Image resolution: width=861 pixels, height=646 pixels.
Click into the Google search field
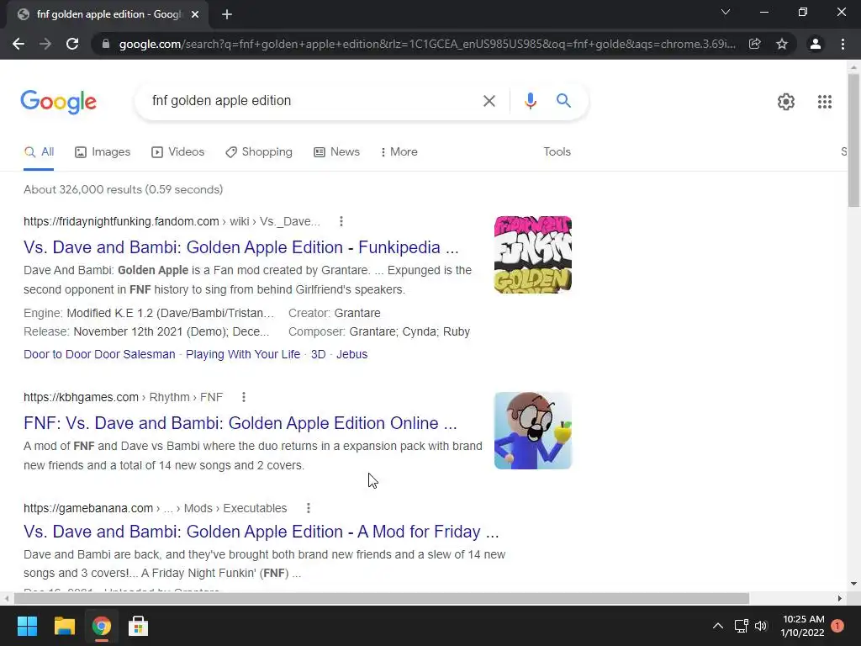[x=313, y=101]
